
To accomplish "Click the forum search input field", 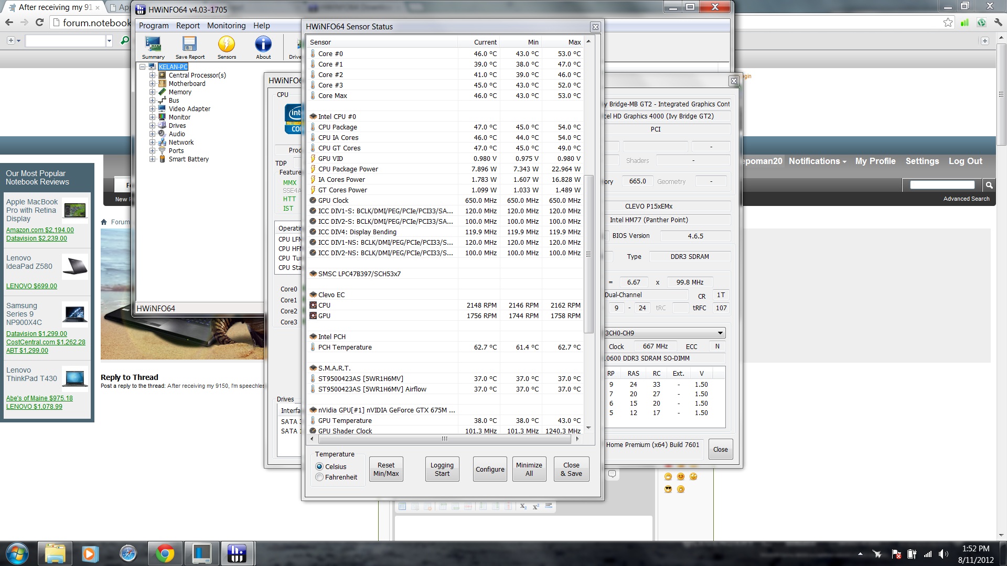I will tap(942, 185).
